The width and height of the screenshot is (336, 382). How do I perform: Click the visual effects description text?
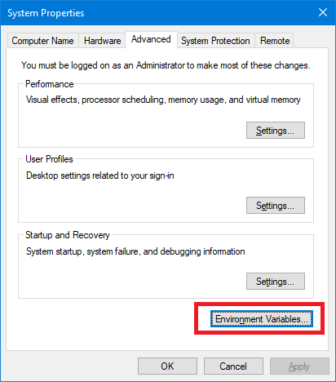click(163, 100)
